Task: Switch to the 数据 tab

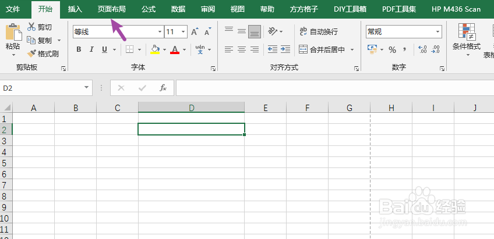Action: coord(178,9)
